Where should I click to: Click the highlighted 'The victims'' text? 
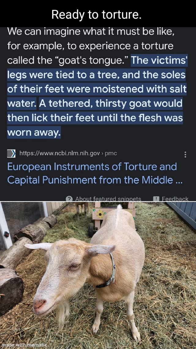[x=159, y=60]
